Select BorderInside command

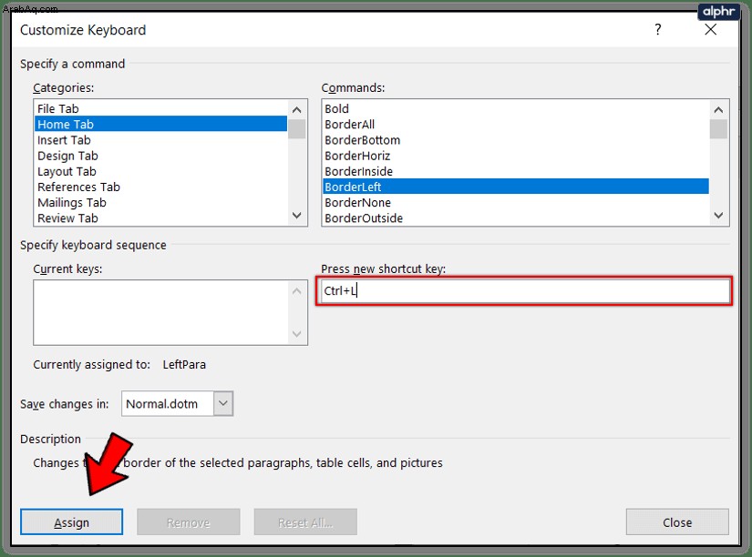[x=516, y=171]
